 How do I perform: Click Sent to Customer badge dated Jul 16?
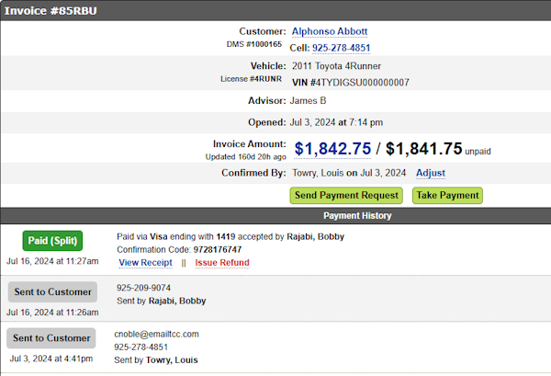tap(52, 292)
